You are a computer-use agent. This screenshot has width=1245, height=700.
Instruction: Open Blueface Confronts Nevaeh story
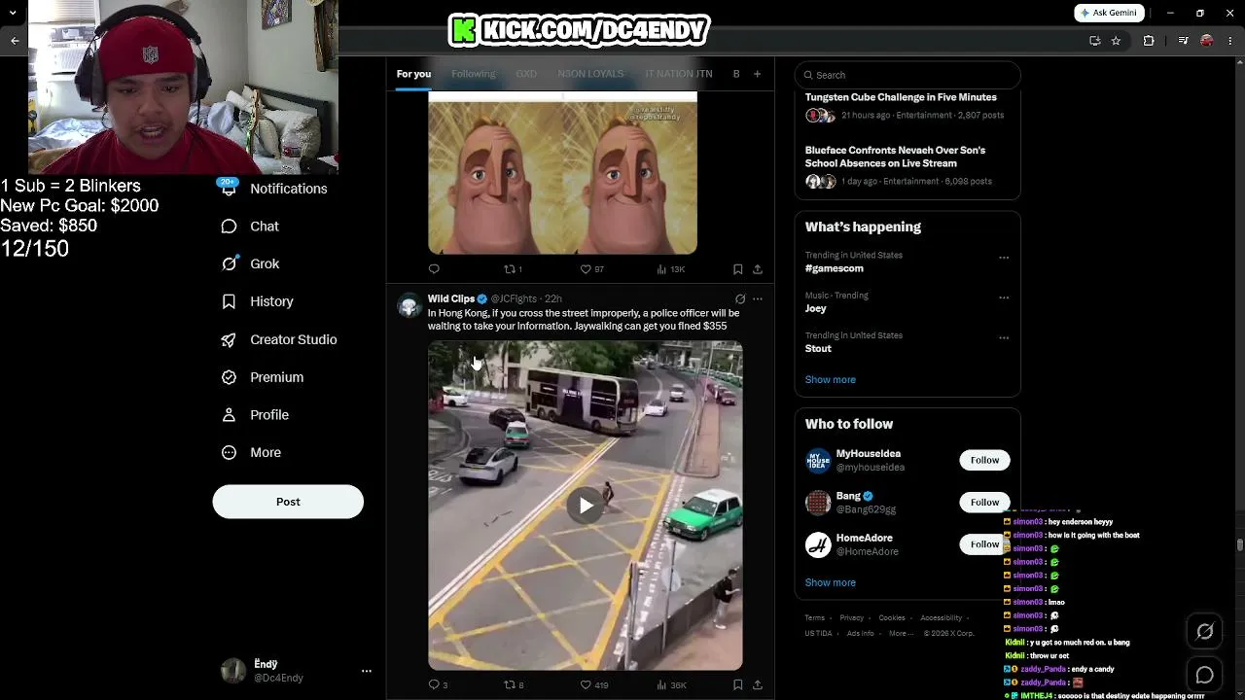[895, 157]
